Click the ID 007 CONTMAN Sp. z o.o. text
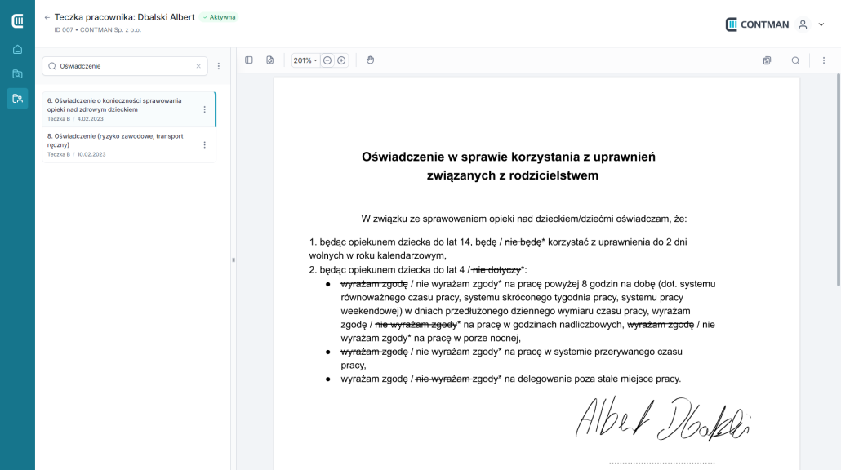Image resolution: width=841 pixels, height=470 pixels. point(98,30)
